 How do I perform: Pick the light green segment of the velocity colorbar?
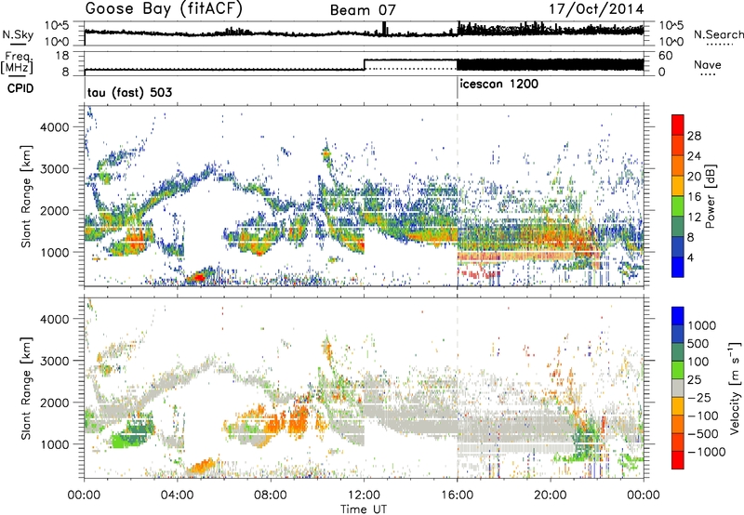(678, 370)
